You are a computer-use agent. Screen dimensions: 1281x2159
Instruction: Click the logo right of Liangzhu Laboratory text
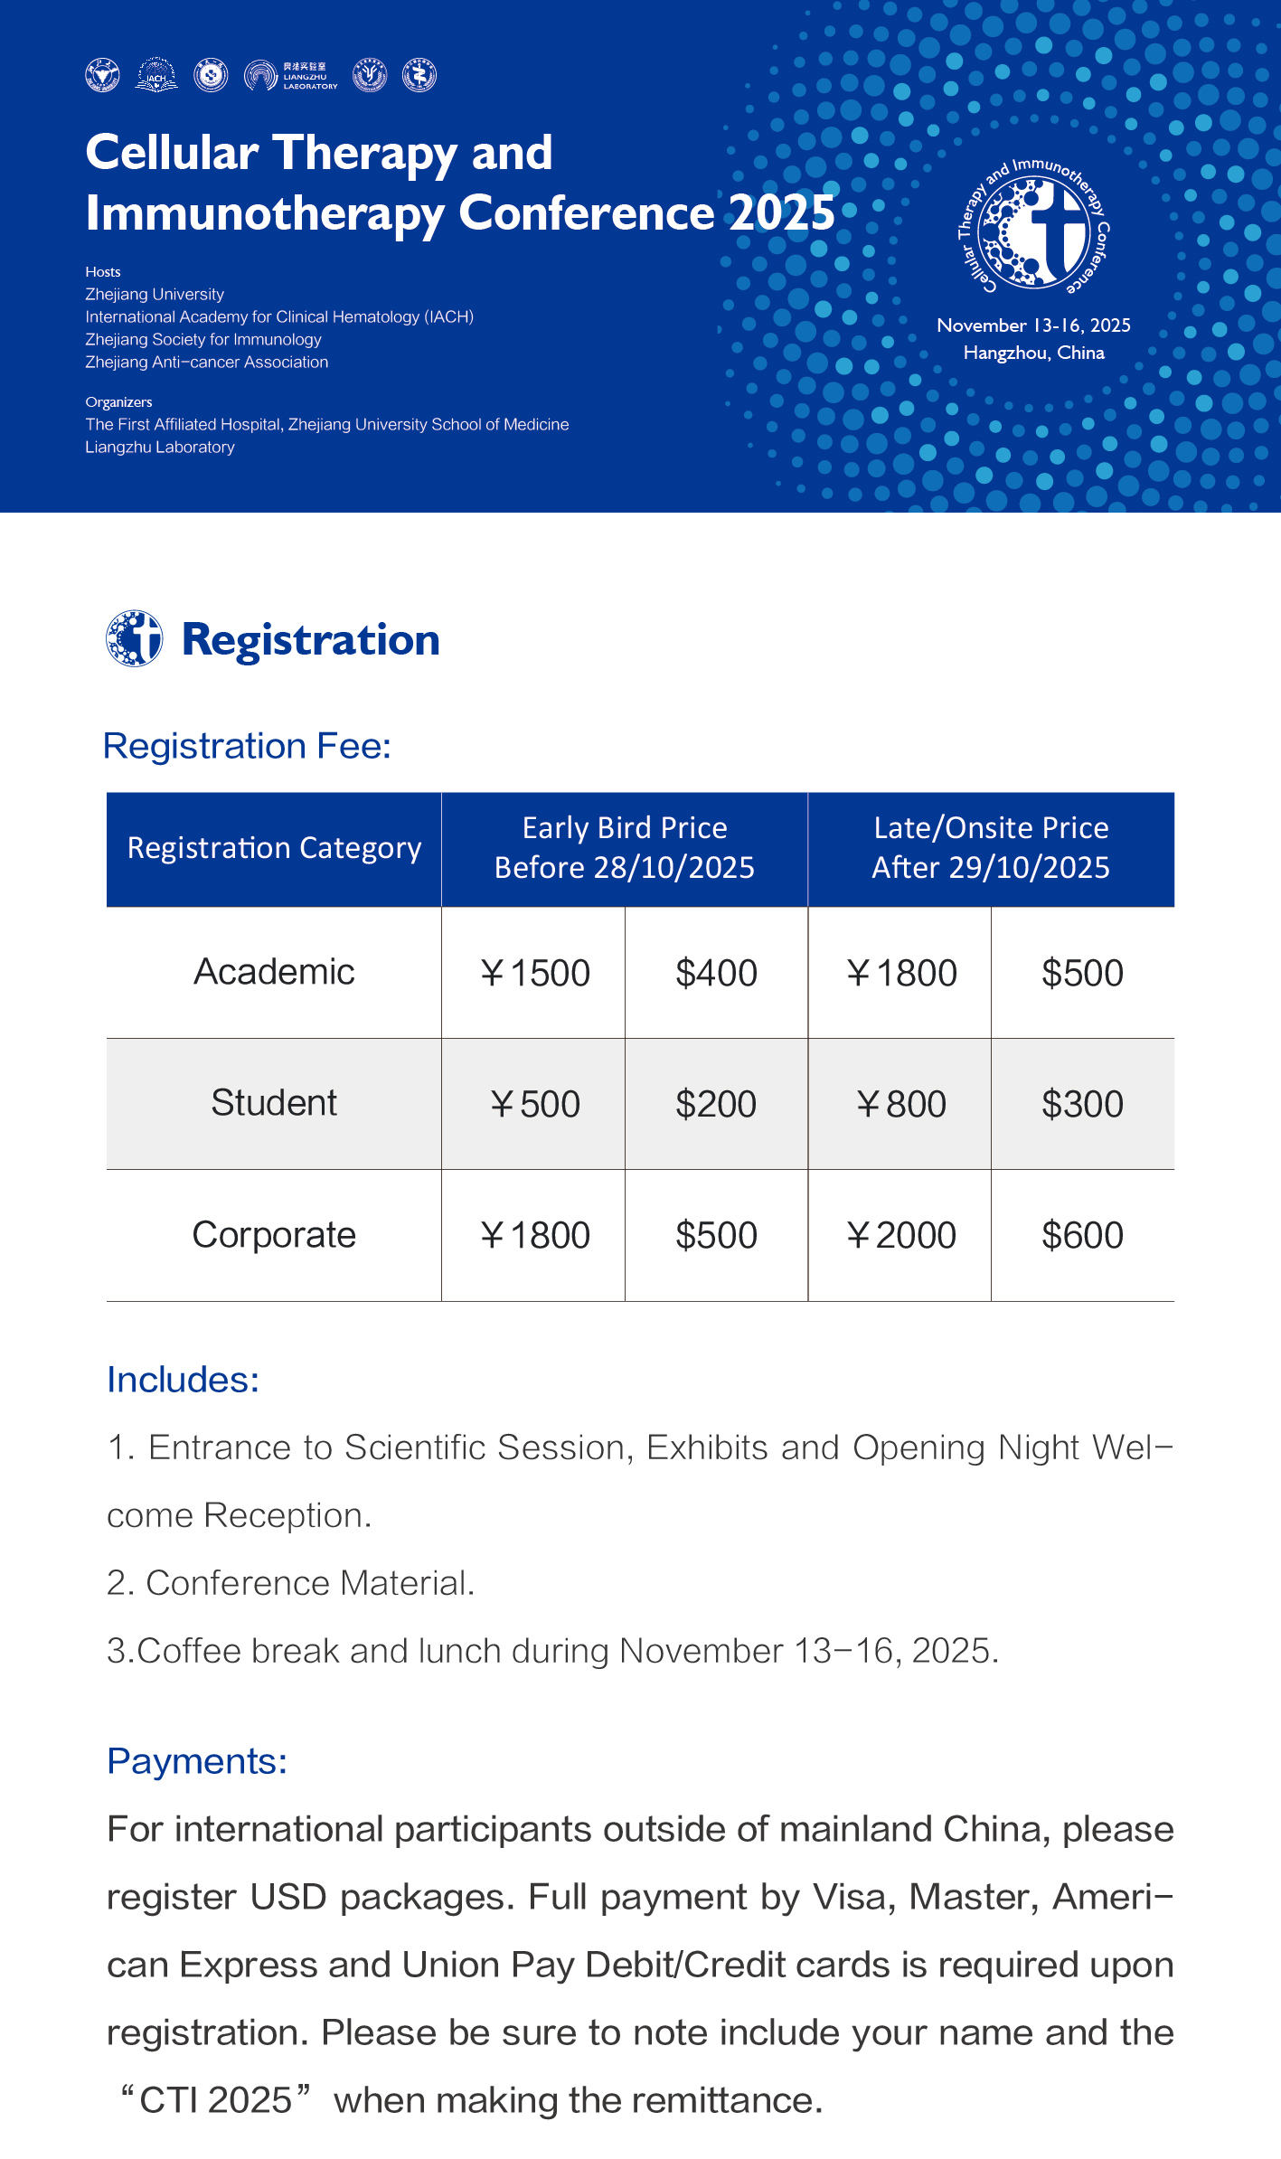pos(369,75)
